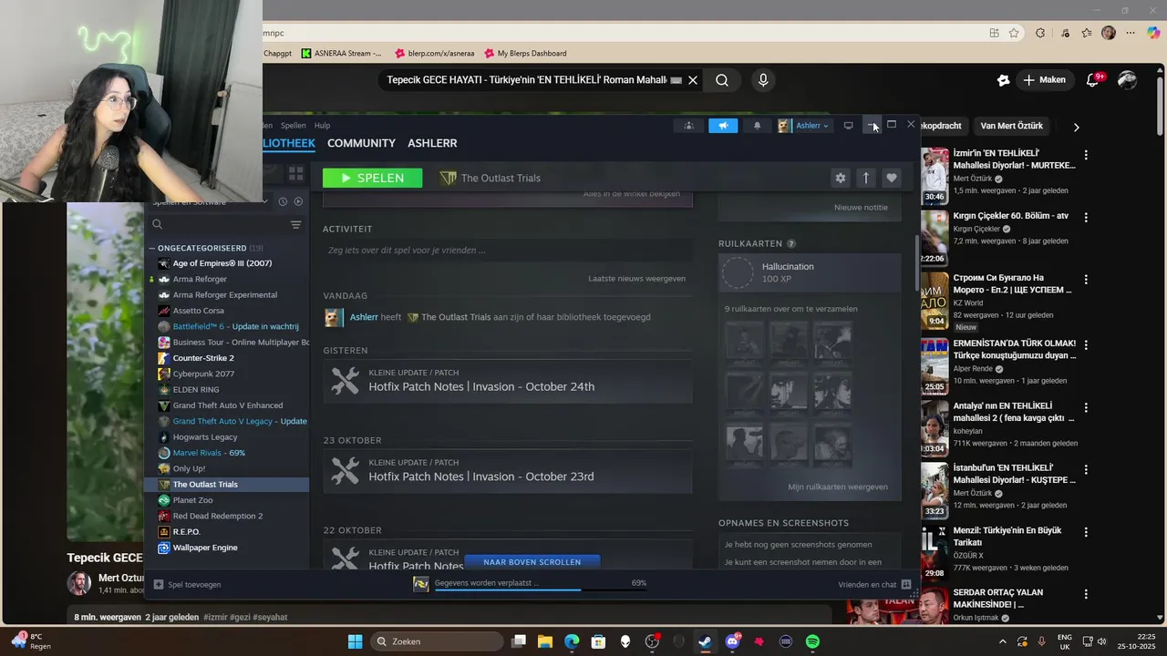Switch Steam to Big Picture monitor icon

848,126
